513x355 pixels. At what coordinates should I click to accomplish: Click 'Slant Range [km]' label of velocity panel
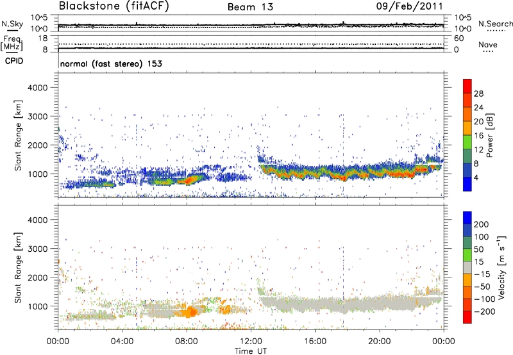pyautogui.click(x=18, y=267)
